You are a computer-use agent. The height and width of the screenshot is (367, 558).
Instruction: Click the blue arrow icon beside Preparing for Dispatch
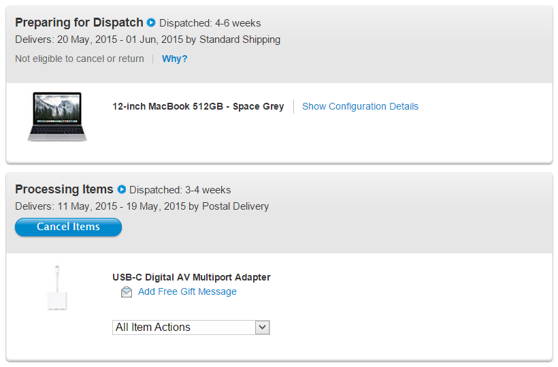151,22
